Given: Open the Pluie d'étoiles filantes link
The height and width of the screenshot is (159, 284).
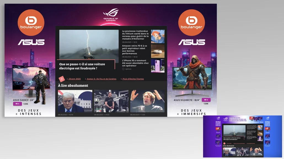Looking at the screenshot, I should point(133,79).
